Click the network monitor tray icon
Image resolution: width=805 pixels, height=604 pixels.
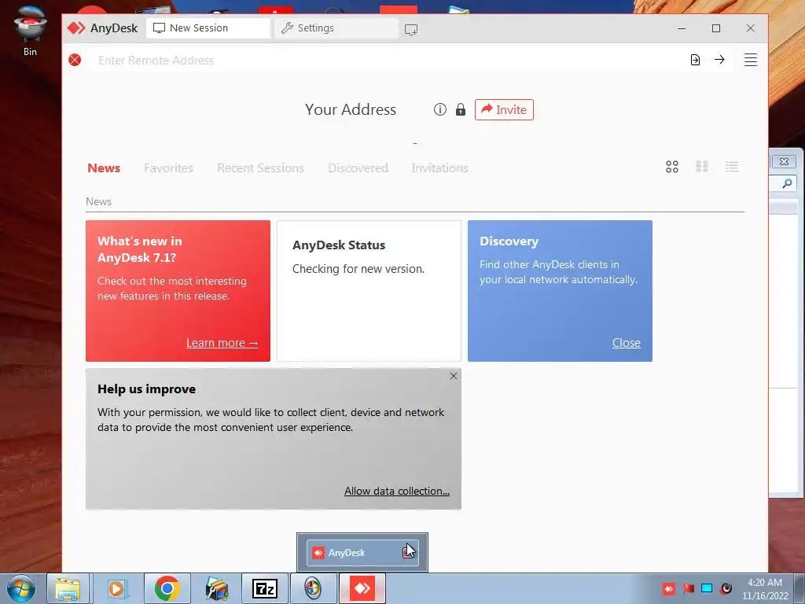[707, 588]
